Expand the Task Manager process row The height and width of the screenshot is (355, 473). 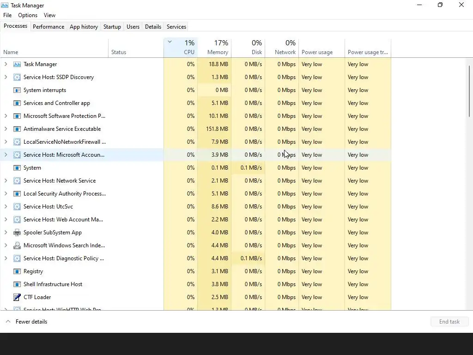[6, 64]
